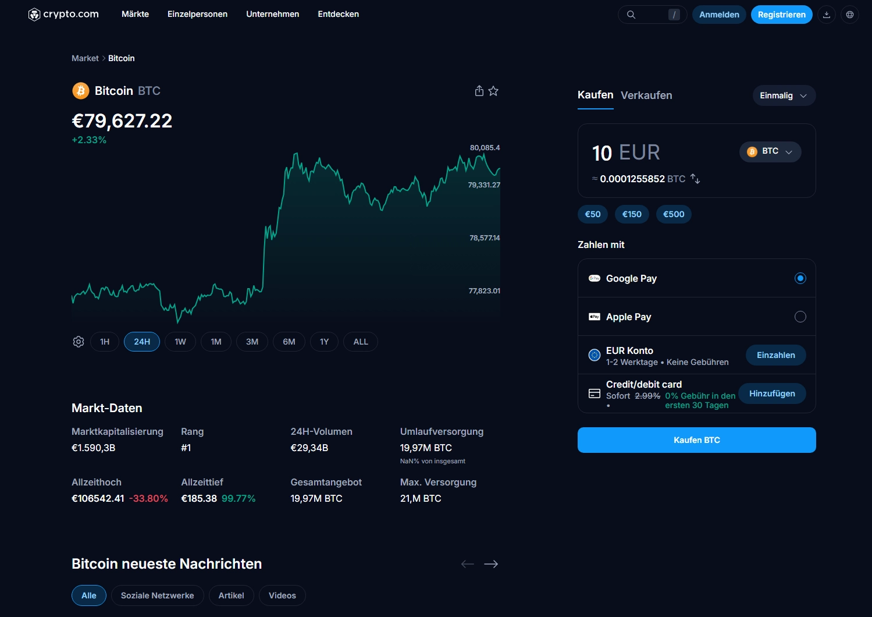Screen dimensions: 872x617
Task: Set chart range to 1M
Action: (216, 342)
